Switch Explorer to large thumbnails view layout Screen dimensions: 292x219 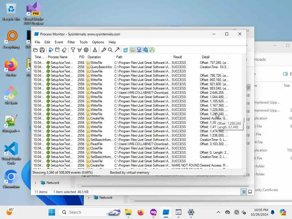point(250,192)
